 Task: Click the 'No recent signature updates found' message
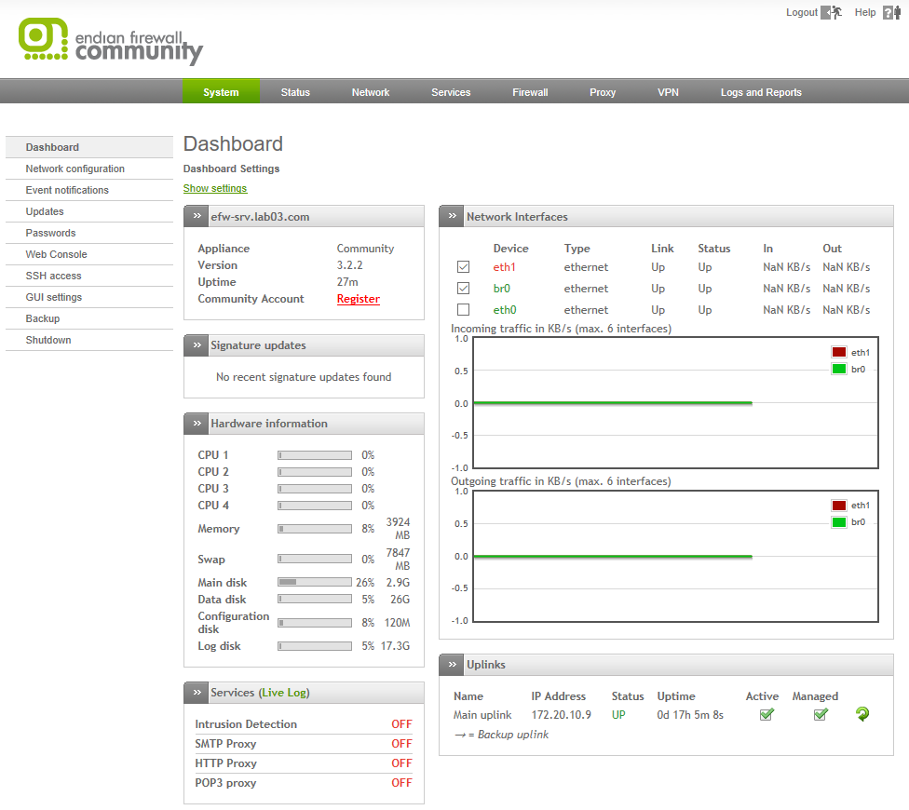pyautogui.click(x=304, y=377)
